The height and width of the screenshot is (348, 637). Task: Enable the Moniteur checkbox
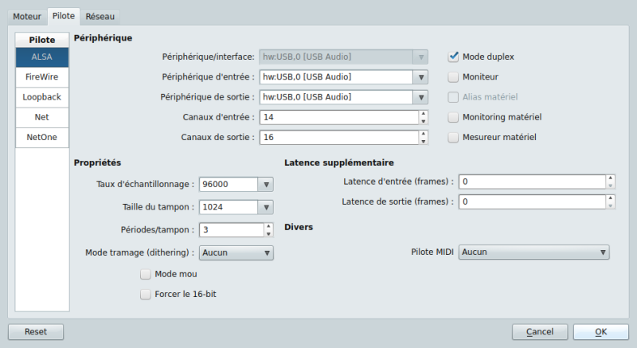(x=453, y=77)
